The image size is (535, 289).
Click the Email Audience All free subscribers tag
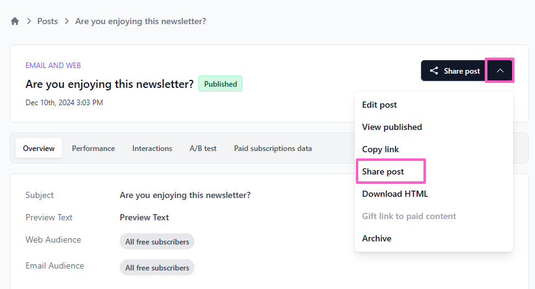point(157,268)
